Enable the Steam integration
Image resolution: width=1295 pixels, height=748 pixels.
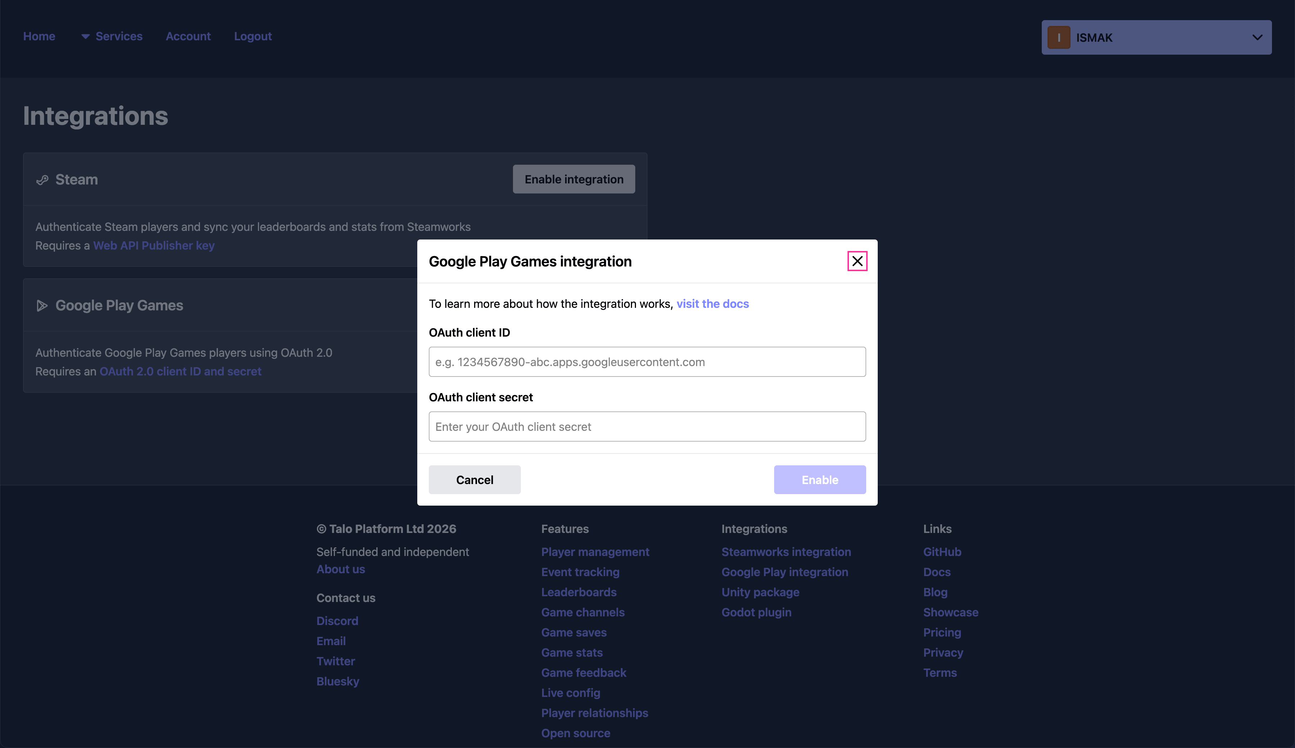pyautogui.click(x=574, y=179)
